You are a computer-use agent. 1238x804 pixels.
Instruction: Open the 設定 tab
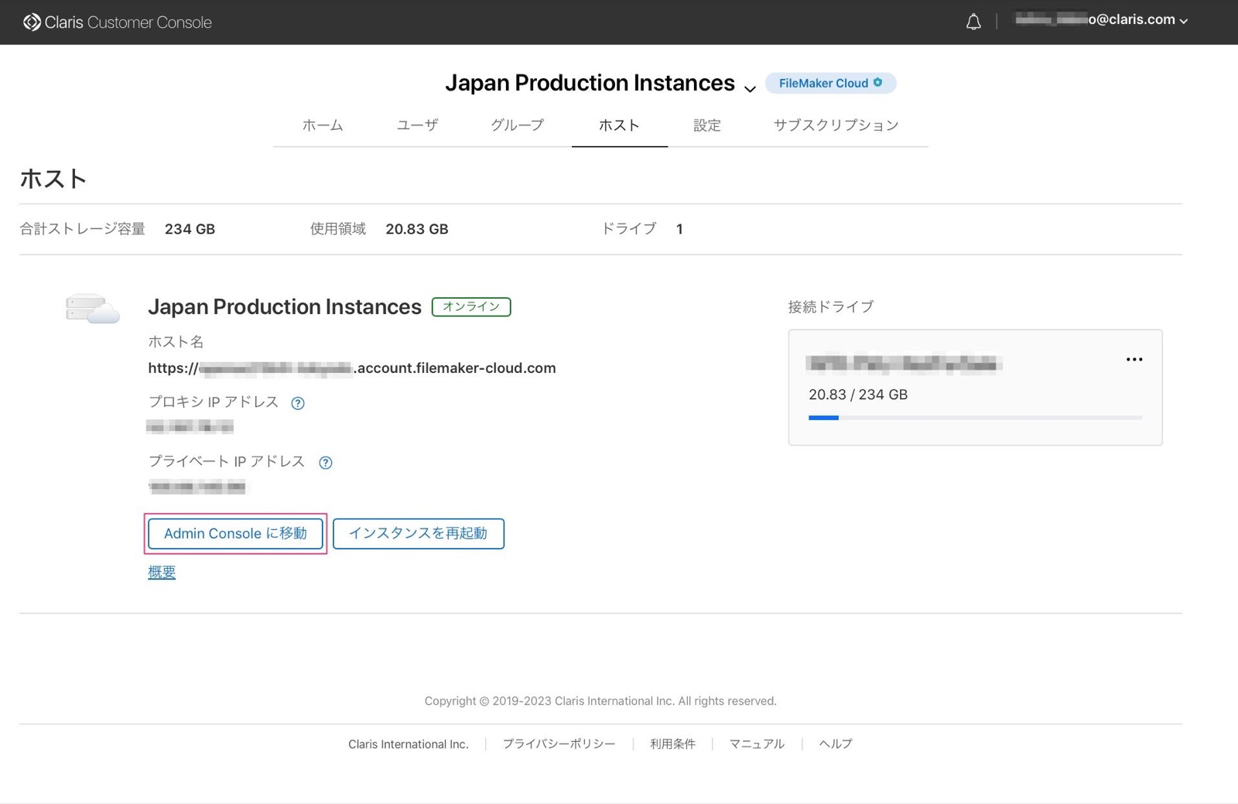[706, 125]
